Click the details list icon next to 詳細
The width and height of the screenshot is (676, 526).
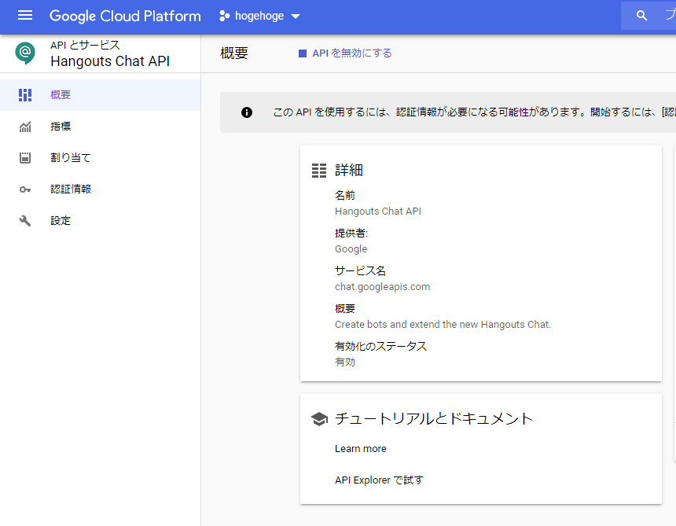(x=319, y=171)
